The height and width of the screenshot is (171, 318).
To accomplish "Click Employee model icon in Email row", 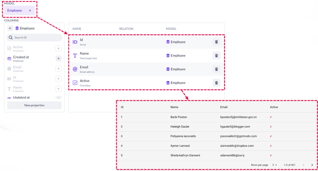I will point(168,69).
